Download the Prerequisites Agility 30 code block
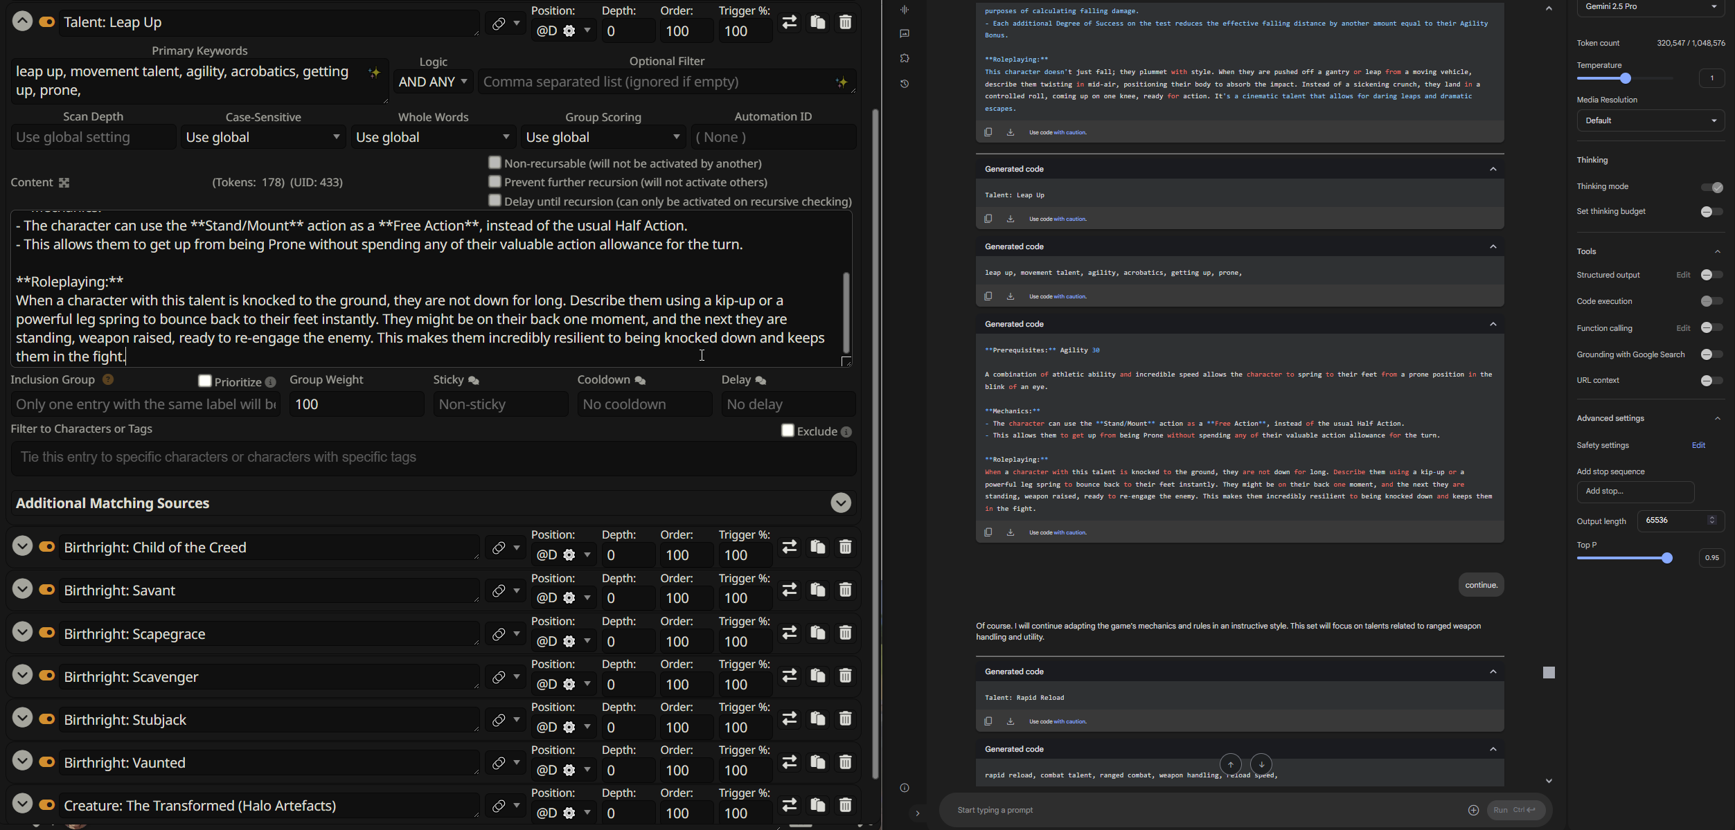 point(1011,532)
